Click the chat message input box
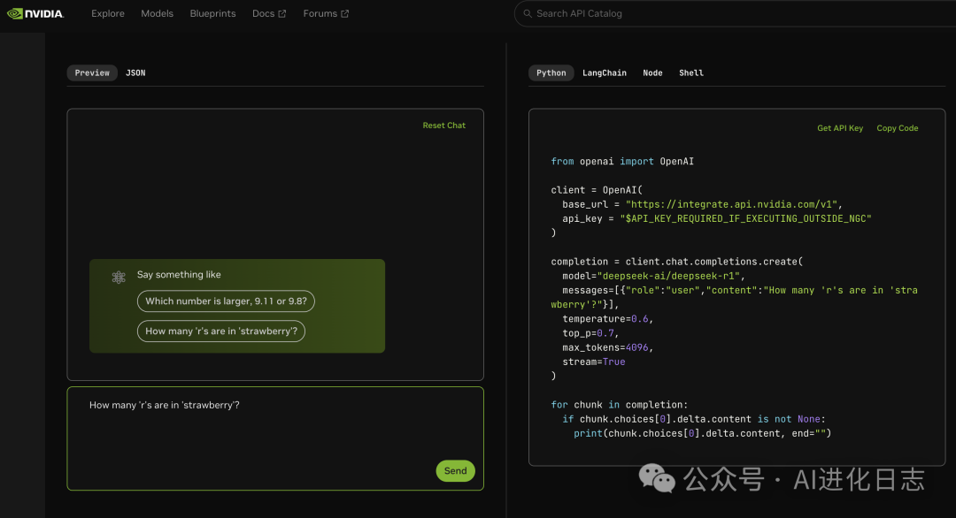 275,438
